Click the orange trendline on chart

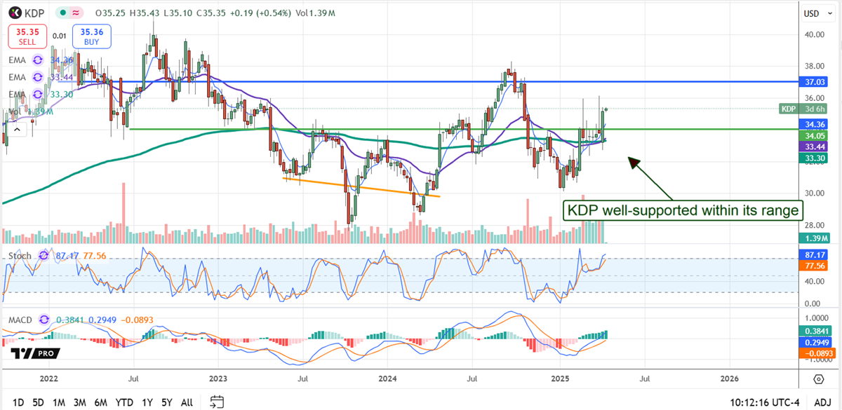point(361,187)
